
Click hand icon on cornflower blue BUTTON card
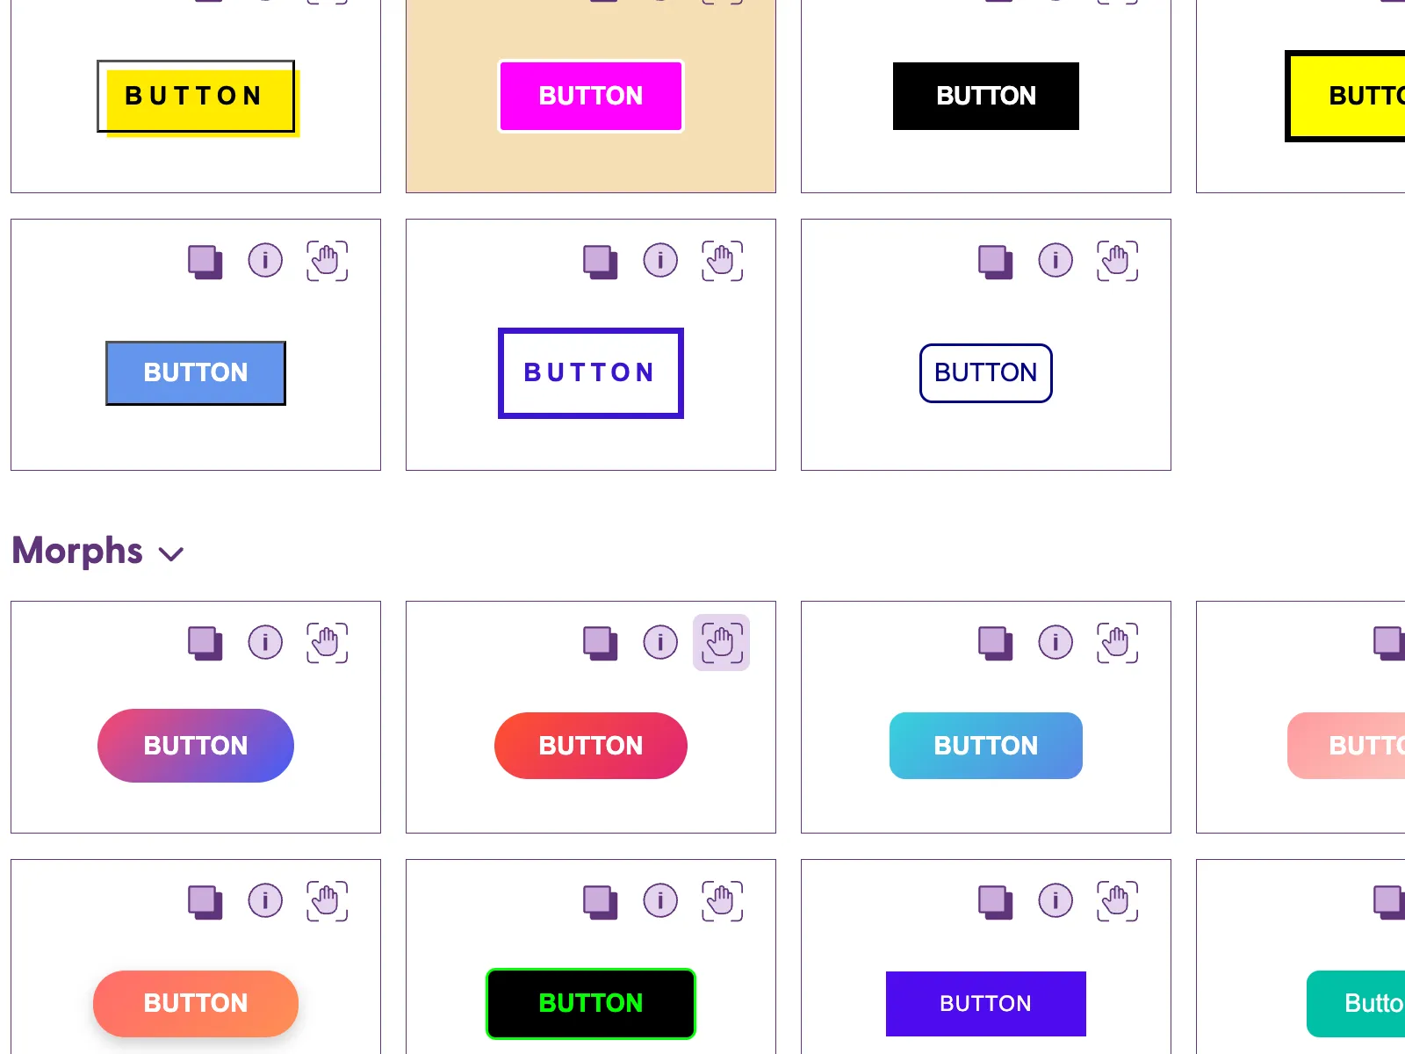point(327,261)
